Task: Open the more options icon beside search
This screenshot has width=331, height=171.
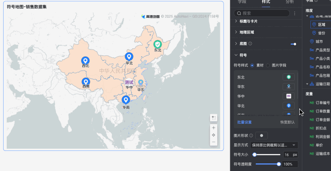Action: [x=295, y=13]
